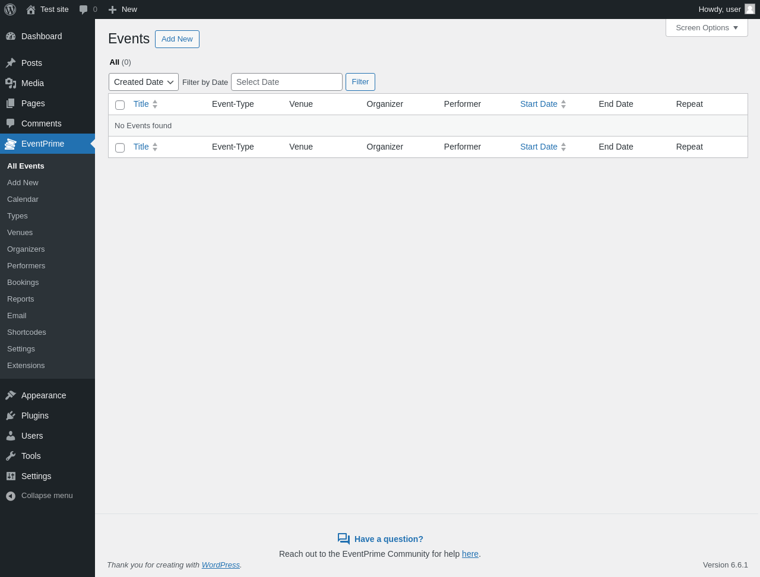Click the Collapse menu arrow icon
Image resolution: width=760 pixels, height=577 pixels.
[x=11, y=496]
